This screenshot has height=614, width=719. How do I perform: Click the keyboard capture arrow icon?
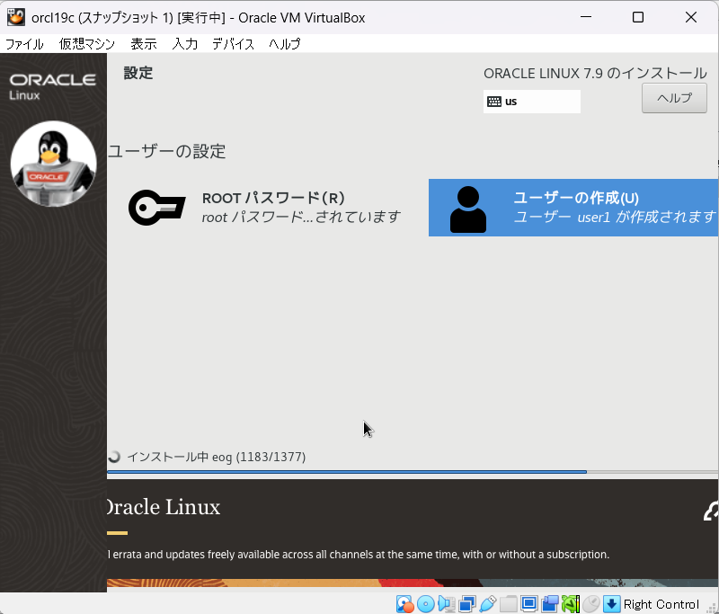(611, 604)
